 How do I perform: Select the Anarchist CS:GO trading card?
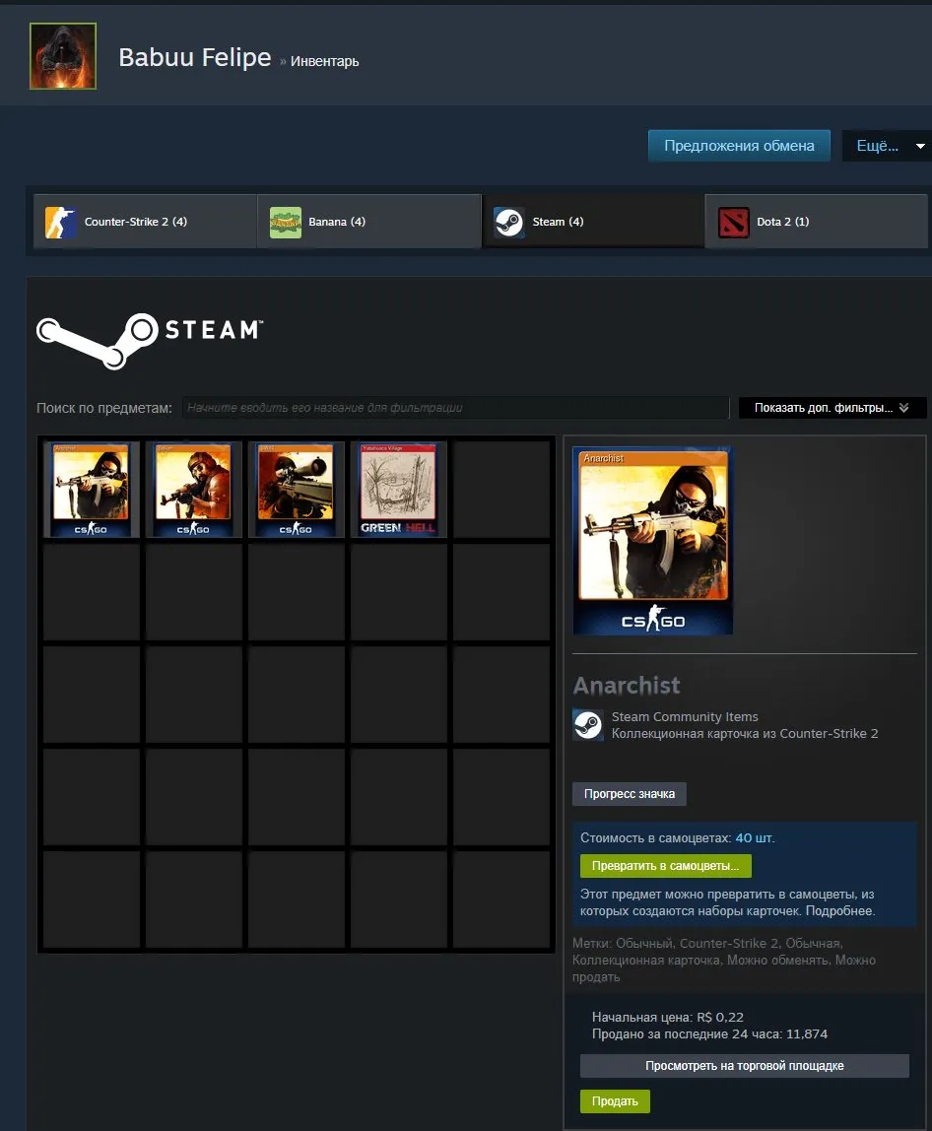91,490
